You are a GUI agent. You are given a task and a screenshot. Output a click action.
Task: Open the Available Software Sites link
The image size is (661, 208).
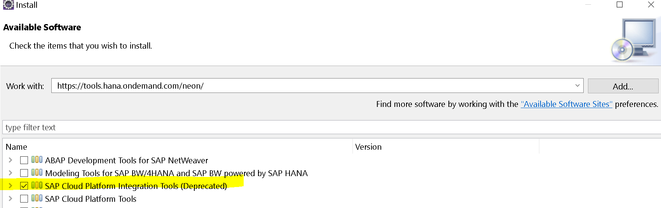[567, 104]
